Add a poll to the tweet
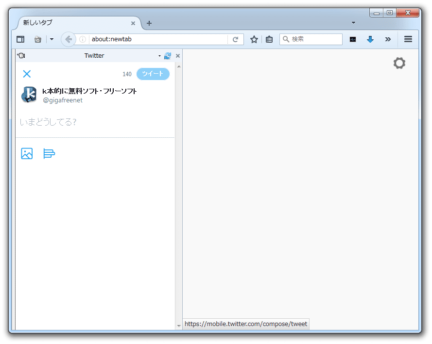The image size is (432, 344). click(49, 153)
